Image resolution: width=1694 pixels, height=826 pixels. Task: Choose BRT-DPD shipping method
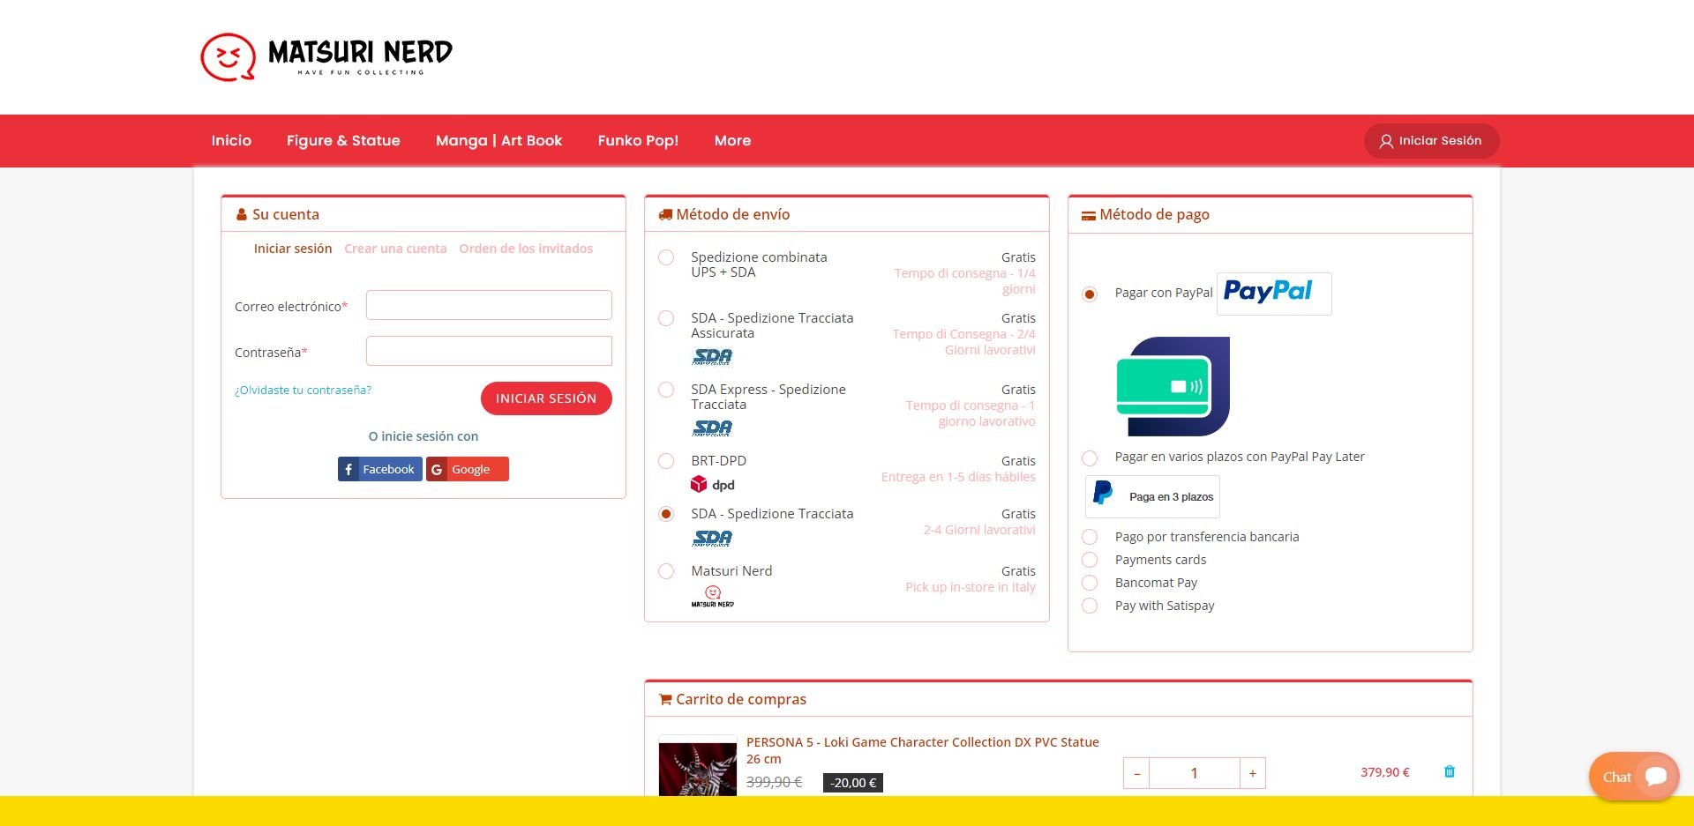[666, 461]
